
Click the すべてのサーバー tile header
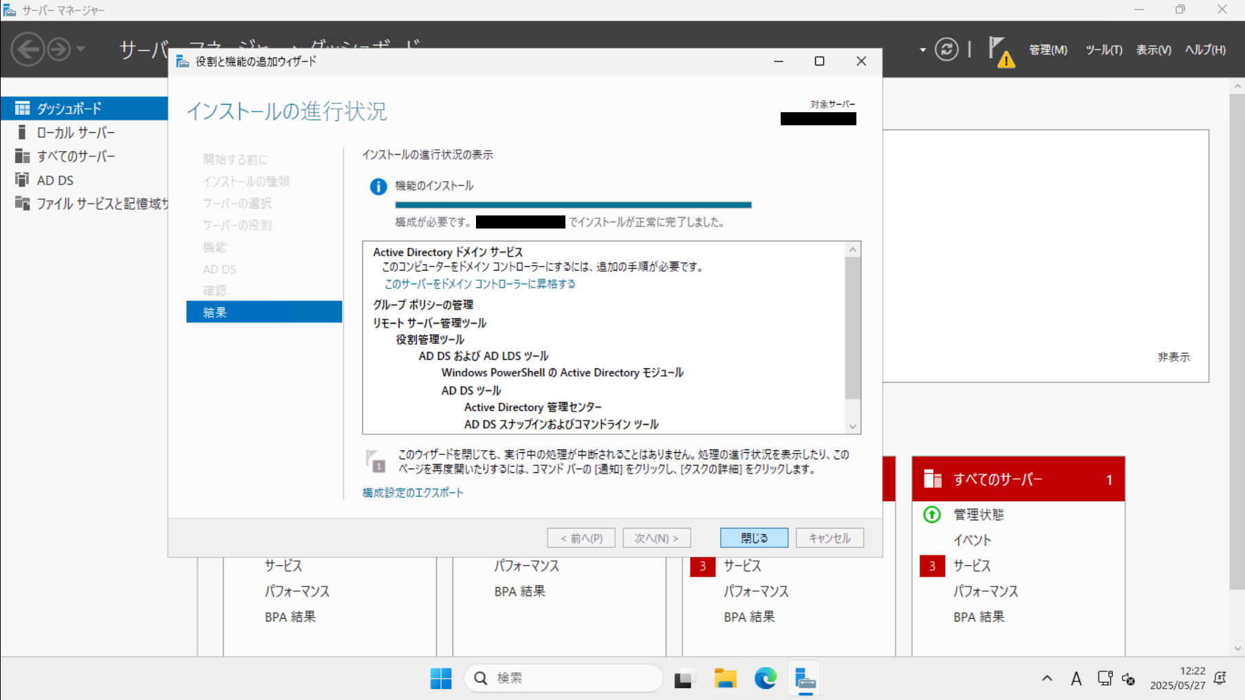1018,479
